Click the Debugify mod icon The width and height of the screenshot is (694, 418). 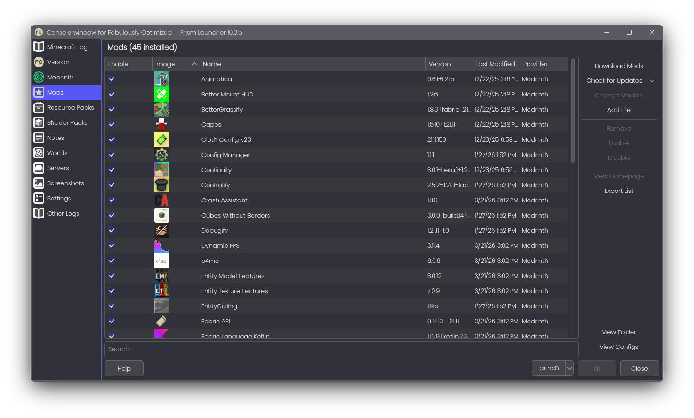tap(162, 230)
